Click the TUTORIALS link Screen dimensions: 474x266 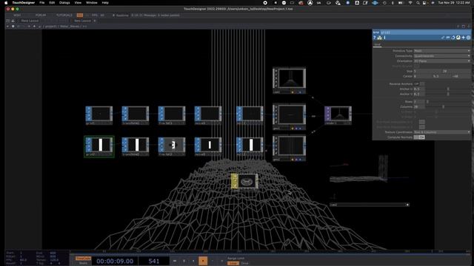(64, 15)
